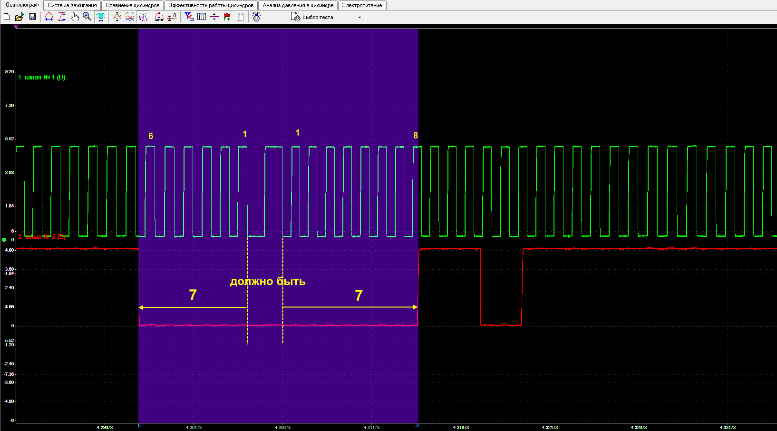Click the zero level reset icon
The image size is (777, 431).
pyautogui.click(x=172, y=17)
